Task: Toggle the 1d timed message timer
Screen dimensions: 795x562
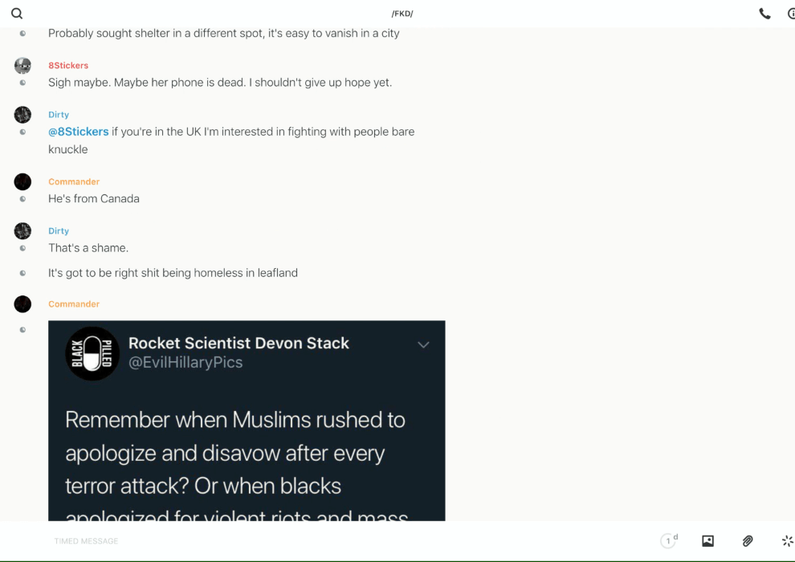Action: pos(668,541)
